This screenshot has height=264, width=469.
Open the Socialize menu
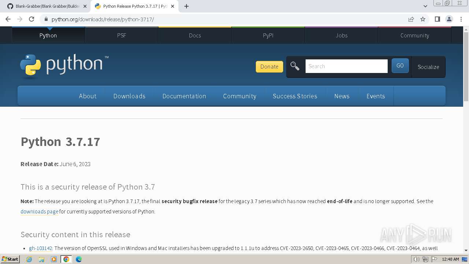pyautogui.click(x=428, y=67)
